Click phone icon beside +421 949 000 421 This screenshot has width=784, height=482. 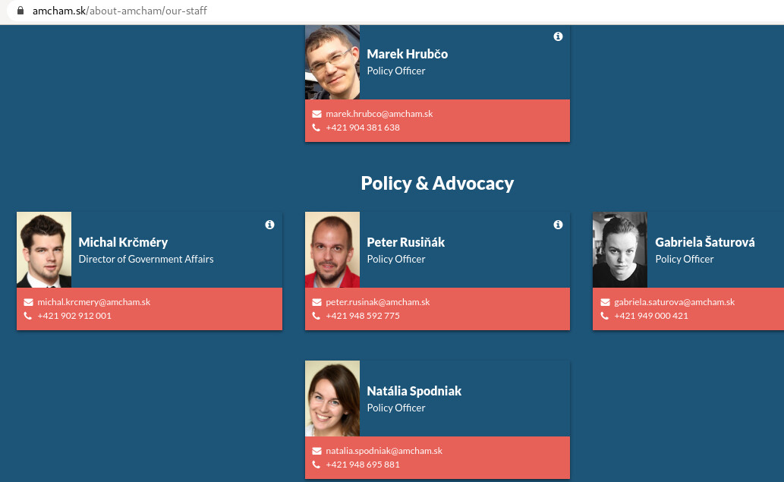[x=605, y=316]
